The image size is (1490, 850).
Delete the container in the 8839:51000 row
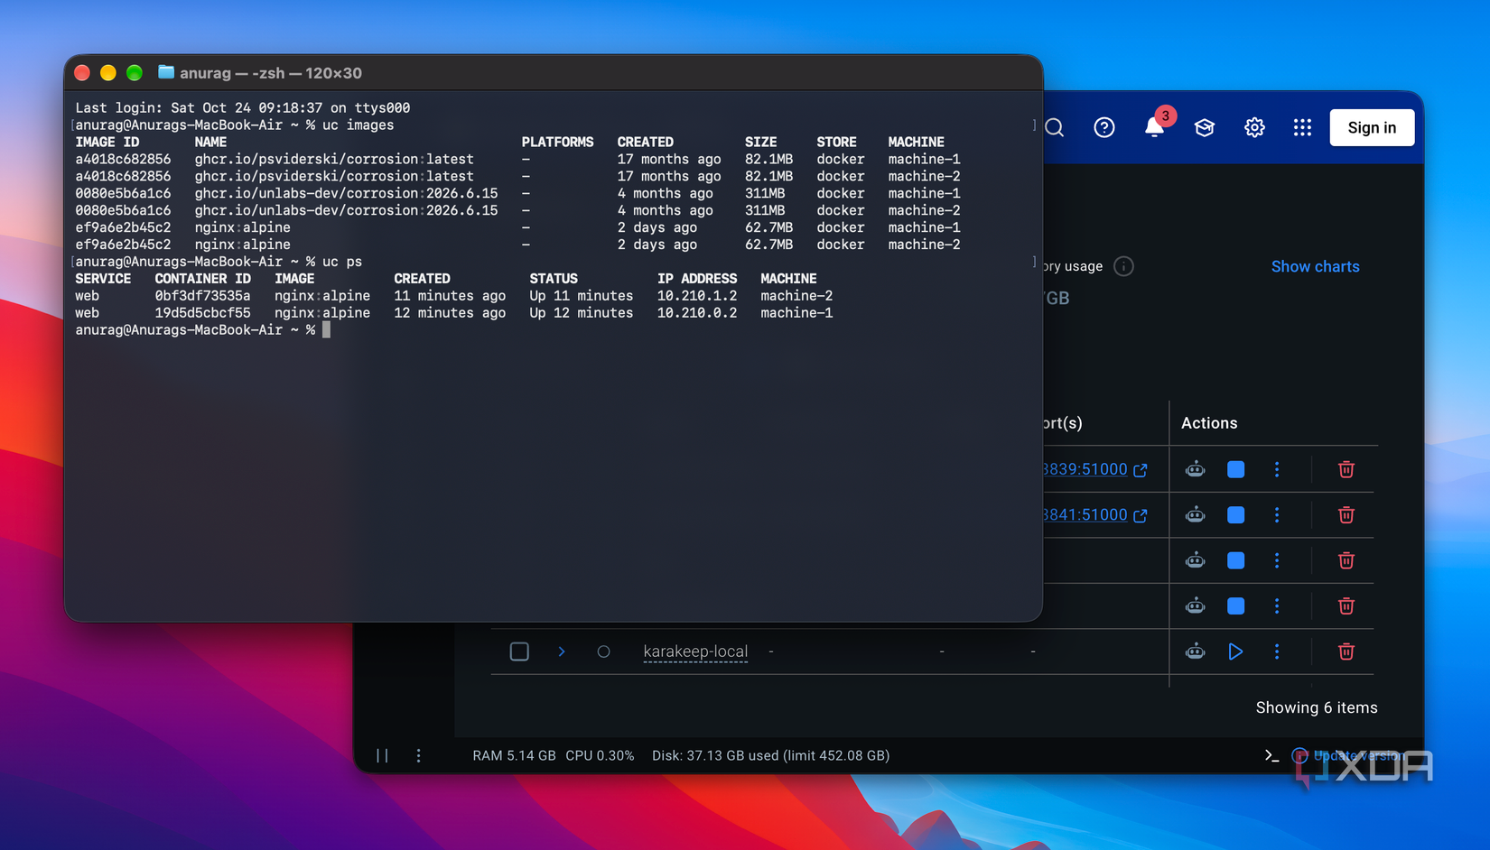(x=1346, y=469)
